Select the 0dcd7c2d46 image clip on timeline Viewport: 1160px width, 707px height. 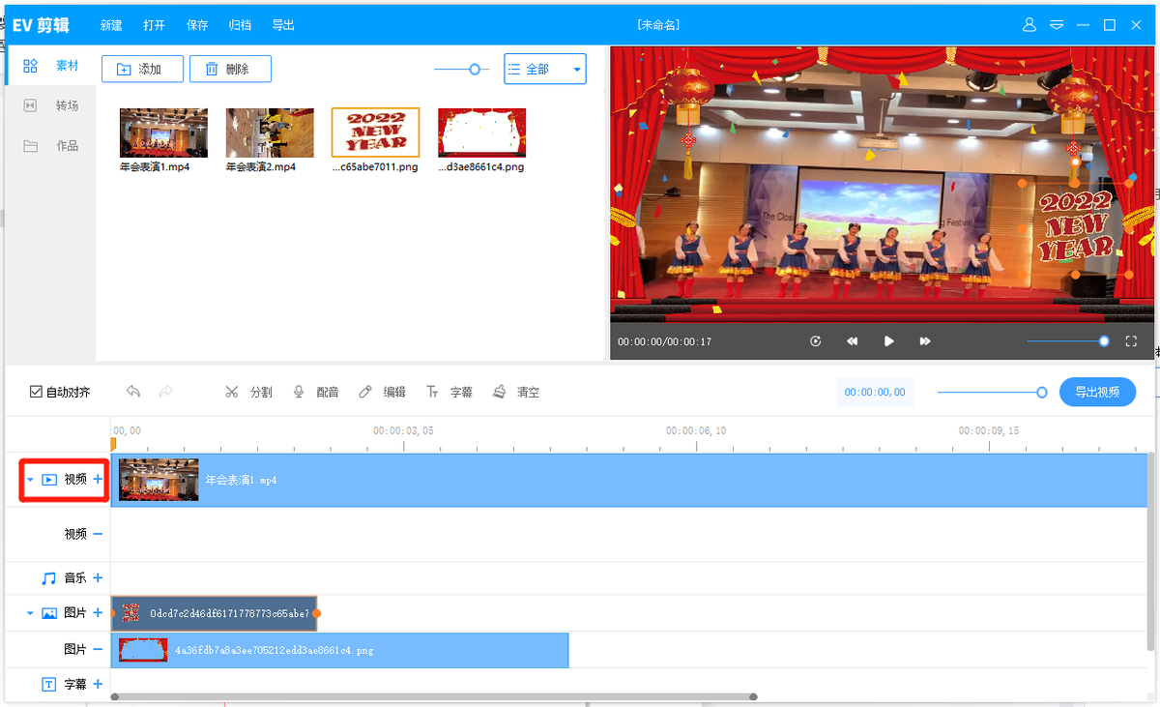click(x=215, y=613)
